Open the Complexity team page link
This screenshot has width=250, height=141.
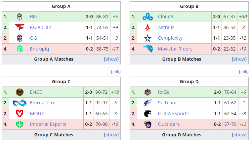tap(170, 38)
